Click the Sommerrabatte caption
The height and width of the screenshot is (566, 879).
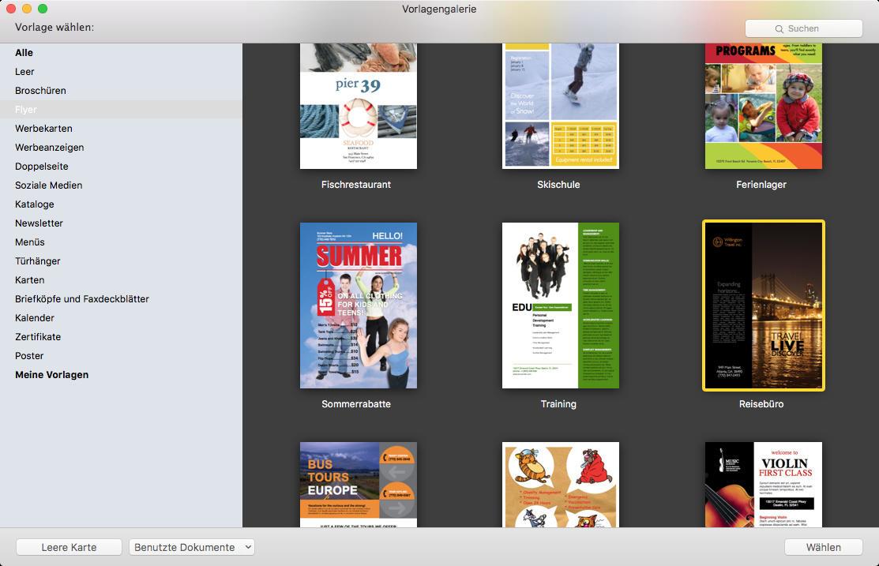coord(356,404)
